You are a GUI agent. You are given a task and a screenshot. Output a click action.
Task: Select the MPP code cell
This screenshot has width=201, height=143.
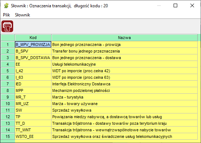[33, 90]
